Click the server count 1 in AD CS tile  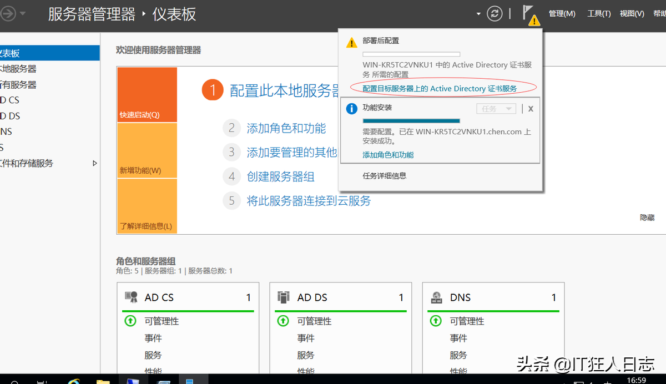[x=249, y=298]
